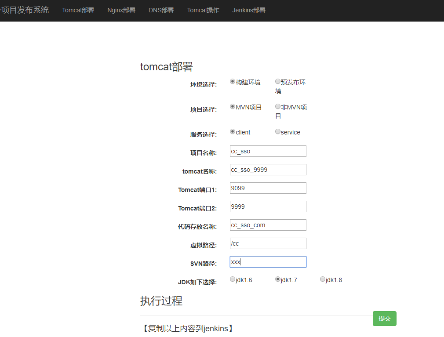This screenshot has height=337, width=444.
Task: Choose the jdk1.8 radio option
Action: pos(323,279)
